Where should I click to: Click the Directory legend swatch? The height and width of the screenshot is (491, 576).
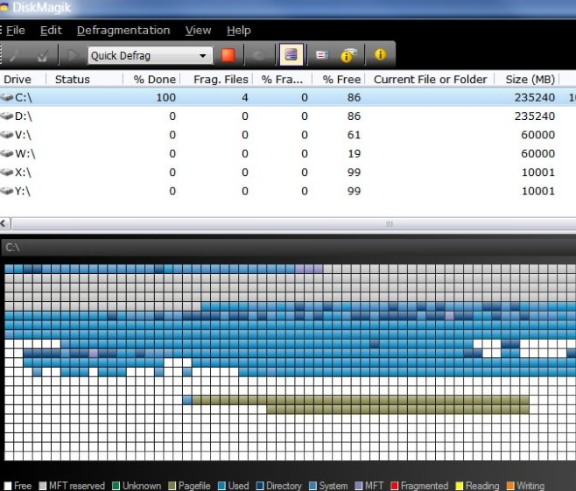tap(260, 486)
